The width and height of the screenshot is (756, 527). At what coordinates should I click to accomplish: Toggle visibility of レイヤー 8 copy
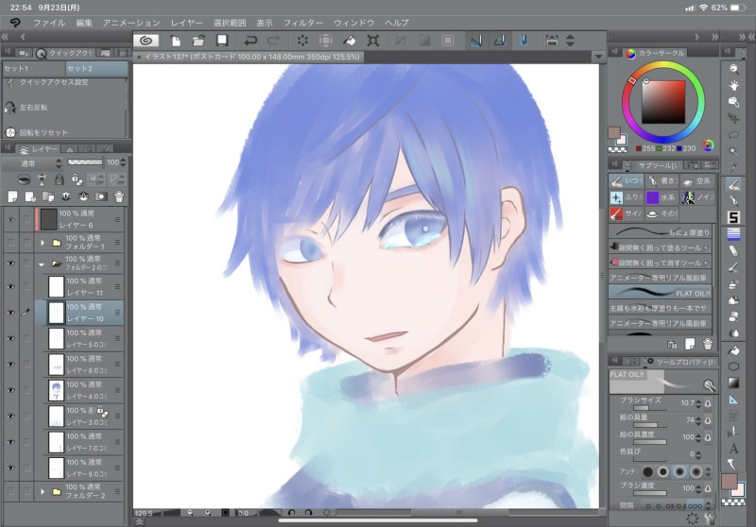(x=10, y=365)
